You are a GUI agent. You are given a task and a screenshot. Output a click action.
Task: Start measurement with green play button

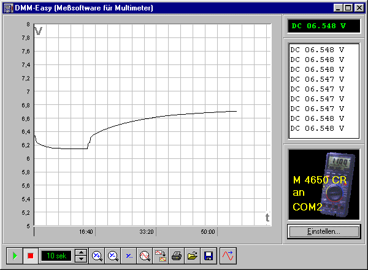[x=15, y=255]
